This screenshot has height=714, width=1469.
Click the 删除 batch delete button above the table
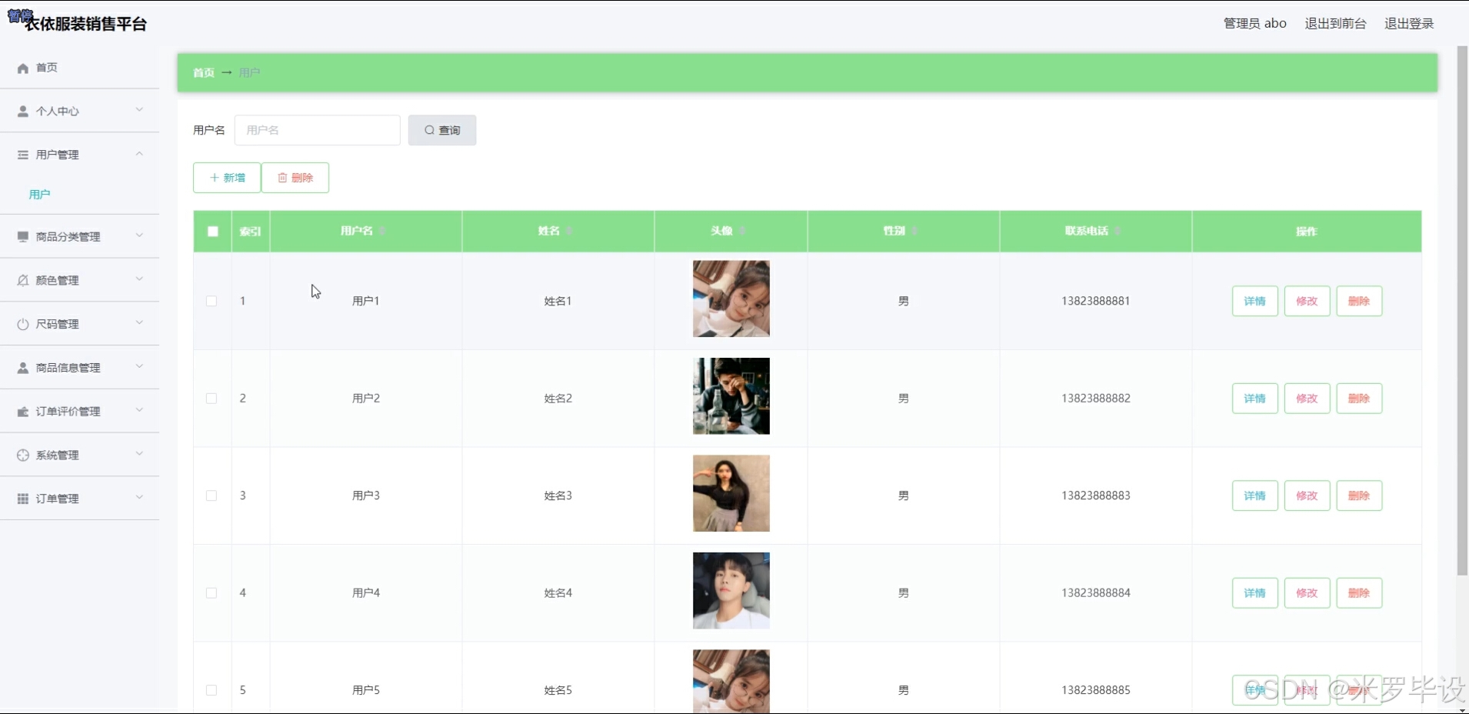click(295, 178)
